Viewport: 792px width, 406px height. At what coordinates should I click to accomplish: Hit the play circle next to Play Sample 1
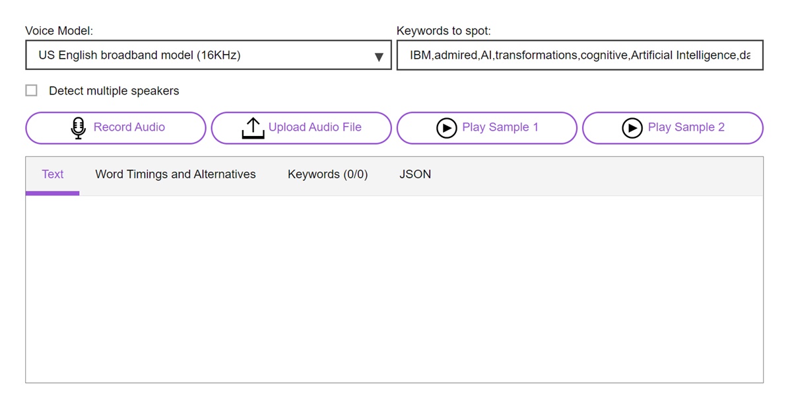pos(447,127)
